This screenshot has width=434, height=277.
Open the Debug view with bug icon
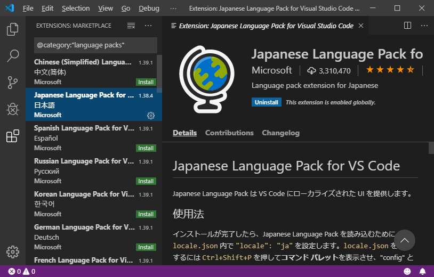coord(12,109)
